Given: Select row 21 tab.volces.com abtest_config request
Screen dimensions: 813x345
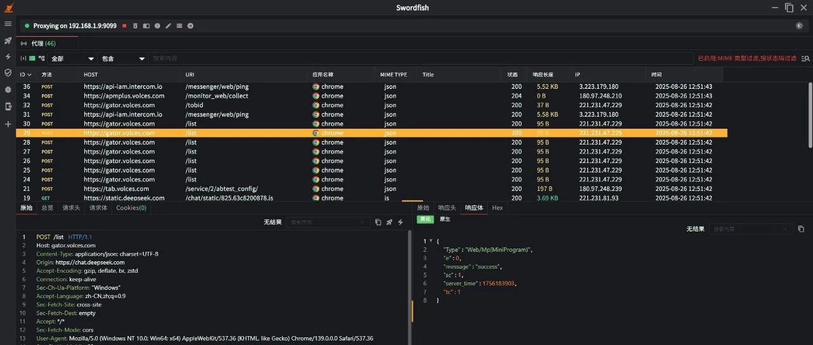Looking at the screenshot, I should tap(372, 189).
